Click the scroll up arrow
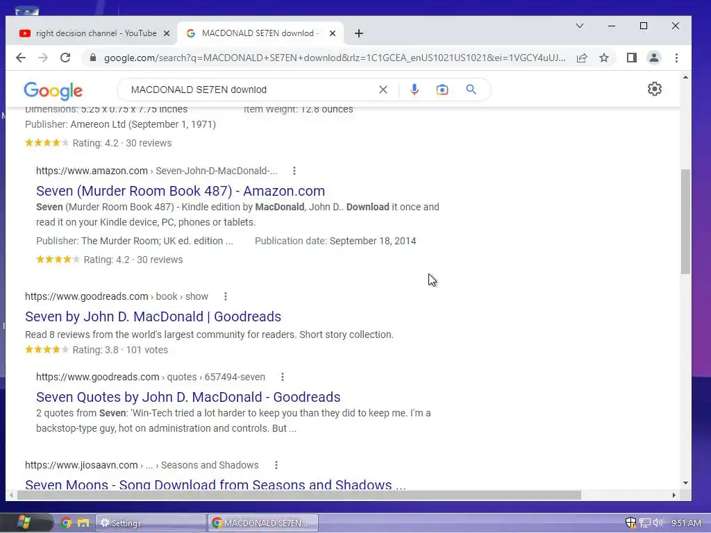The image size is (711, 533). [x=685, y=78]
